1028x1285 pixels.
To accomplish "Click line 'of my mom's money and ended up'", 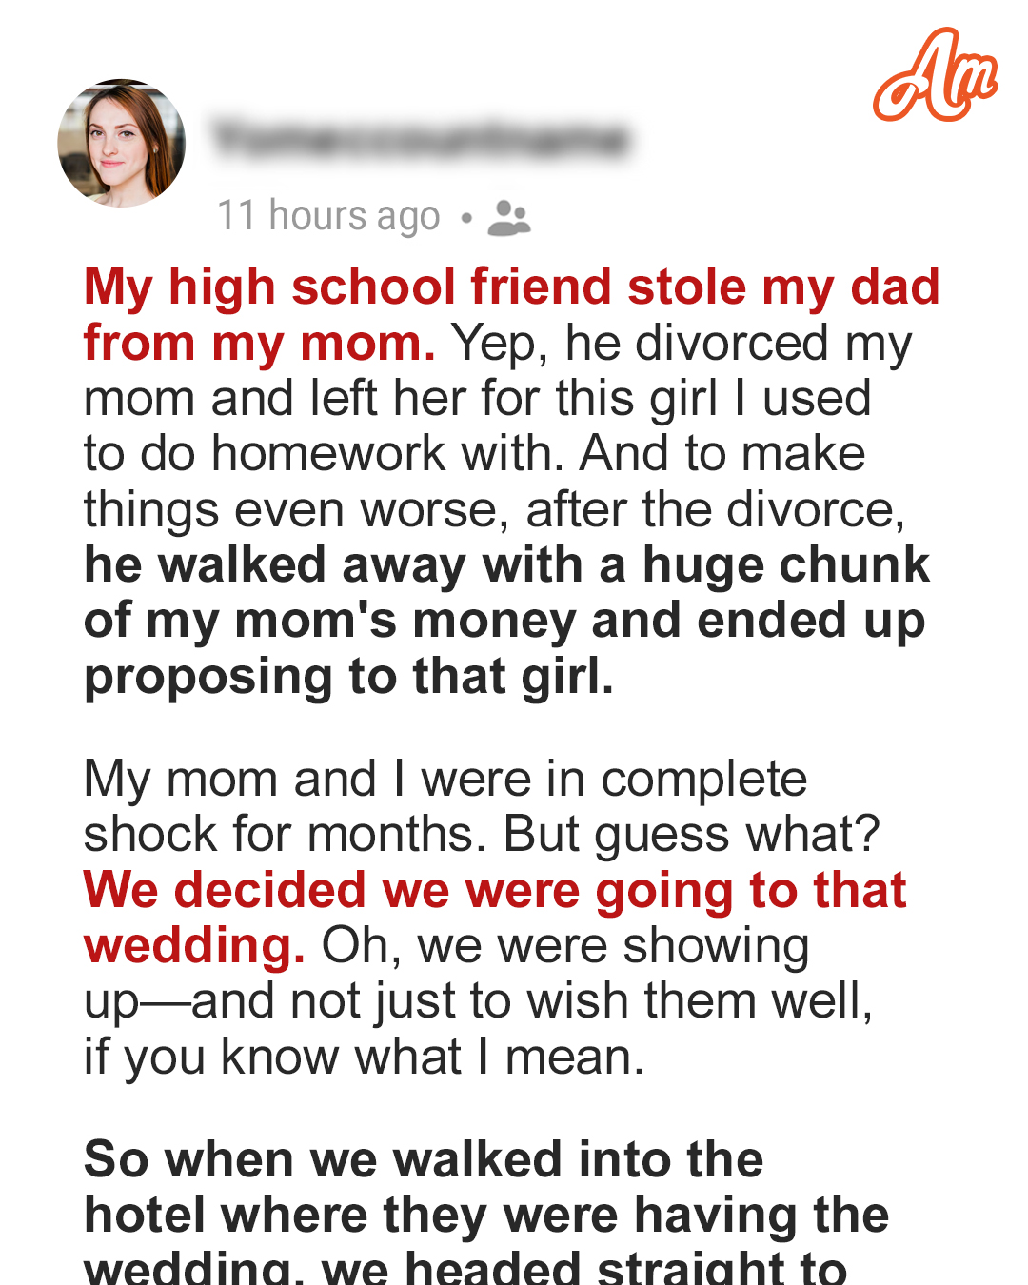I will pyautogui.click(x=504, y=622).
